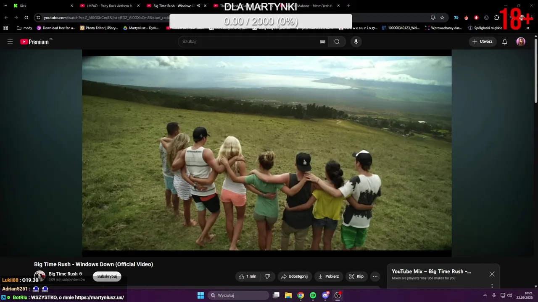538x302 pixels.
Task: Switch to LMFAO Party Rock Anthem tab
Action: pos(109,6)
